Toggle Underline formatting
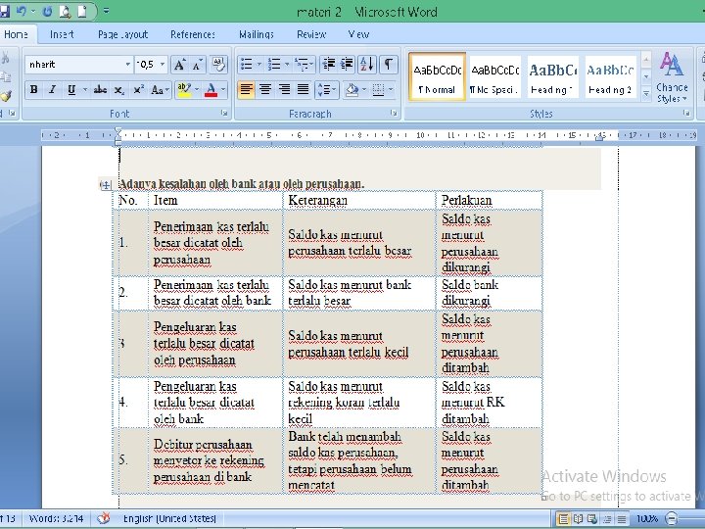This screenshot has height=529, width=705. click(x=71, y=89)
